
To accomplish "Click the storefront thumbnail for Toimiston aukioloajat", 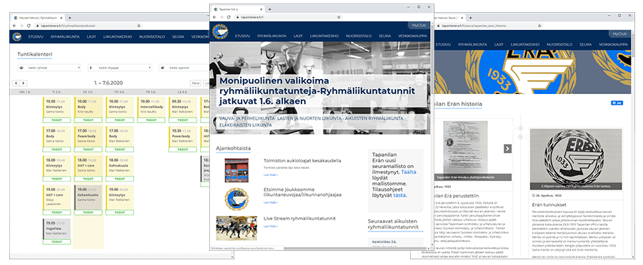I will click(236, 170).
